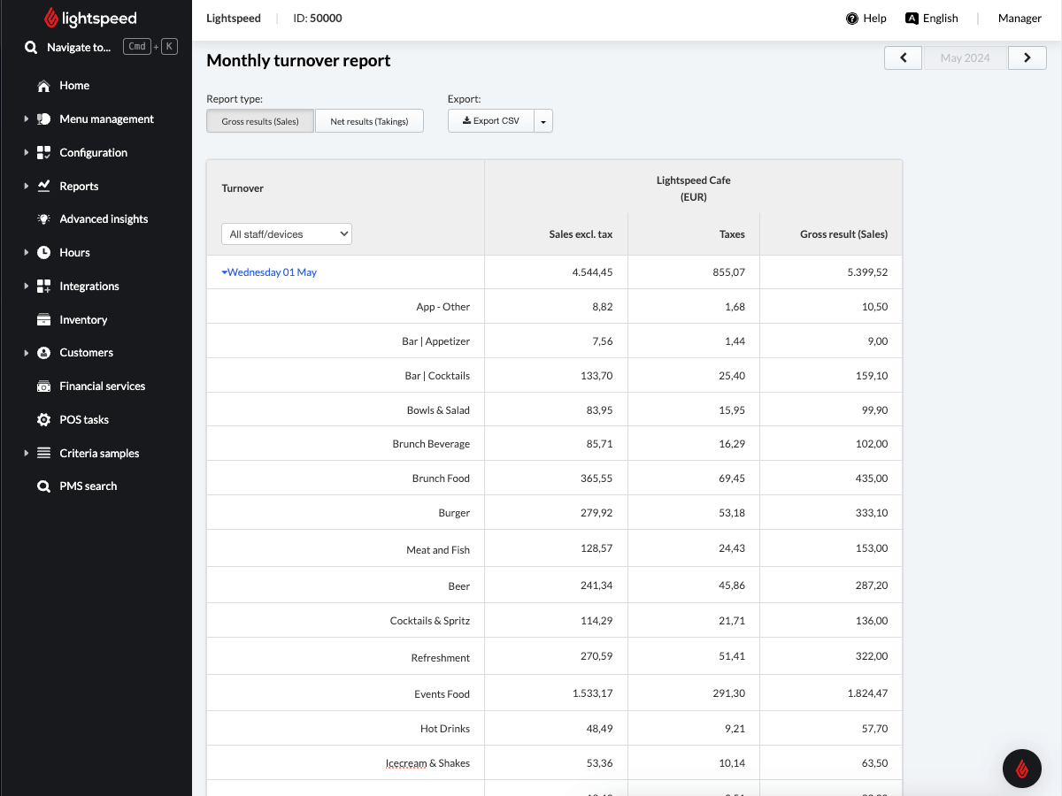Click the Home house icon

click(x=43, y=86)
